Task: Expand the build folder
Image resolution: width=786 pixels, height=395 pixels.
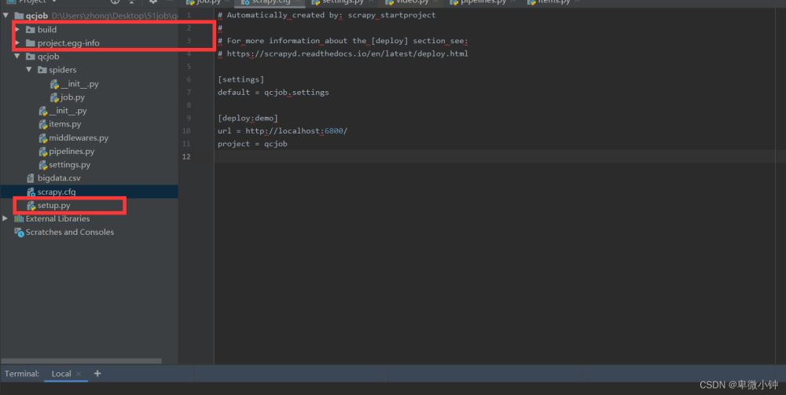Action: click(17, 30)
